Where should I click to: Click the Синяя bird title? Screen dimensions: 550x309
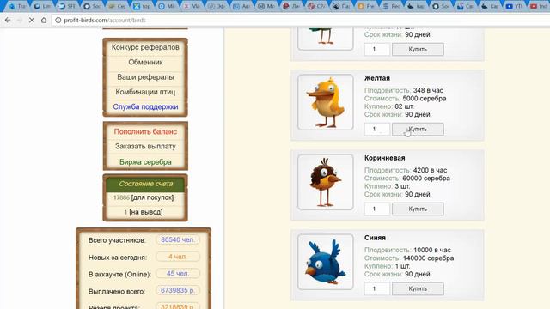[x=375, y=238]
